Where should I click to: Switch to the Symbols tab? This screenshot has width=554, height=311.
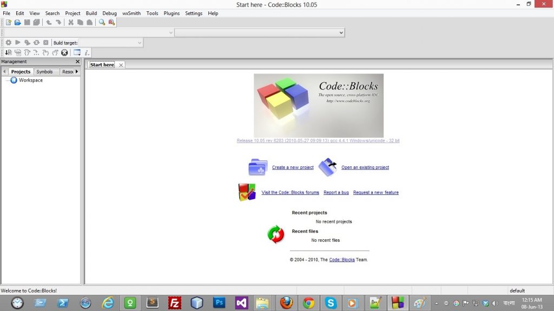click(x=44, y=72)
